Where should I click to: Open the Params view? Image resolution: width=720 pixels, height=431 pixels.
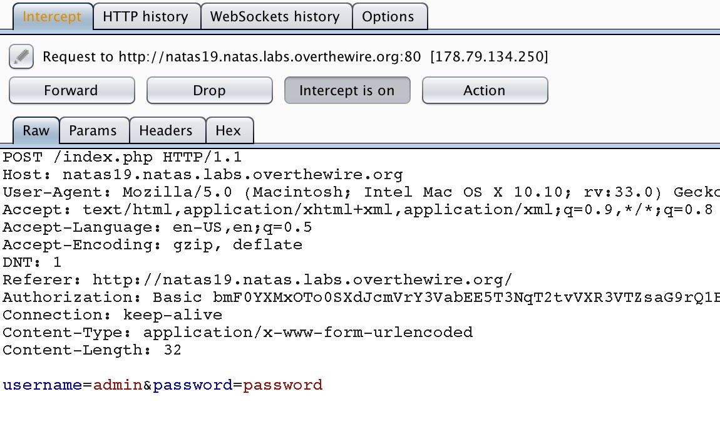(x=94, y=130)
